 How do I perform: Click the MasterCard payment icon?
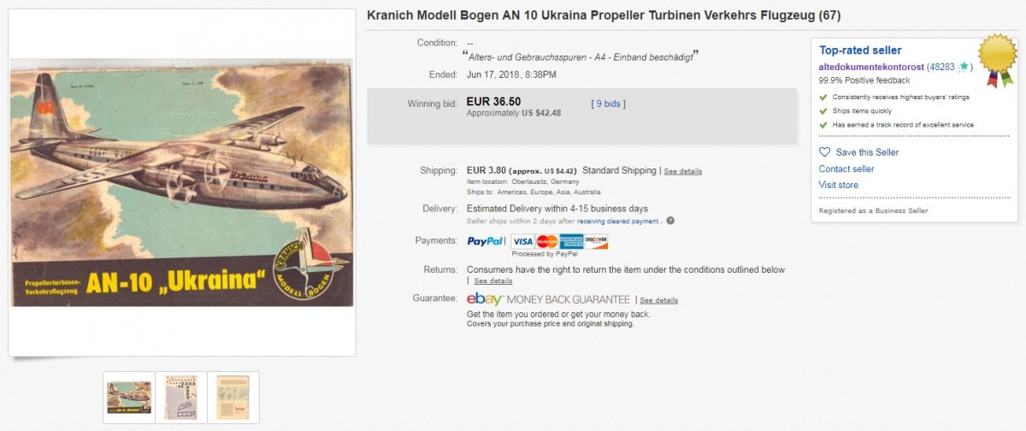pos(547,241)
